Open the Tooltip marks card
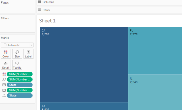Screen dimensions: 182x110 17,65
